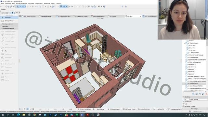Click the scissors Trim icon
This screenshot has width=208, height=117.
(69, 6)
